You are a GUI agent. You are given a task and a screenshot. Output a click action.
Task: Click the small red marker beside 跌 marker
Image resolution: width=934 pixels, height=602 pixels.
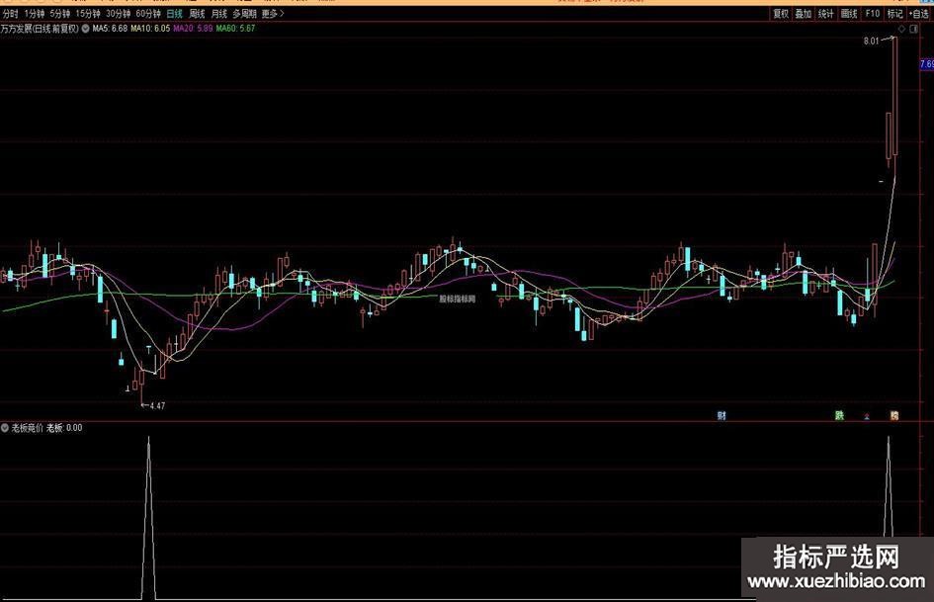867,416
